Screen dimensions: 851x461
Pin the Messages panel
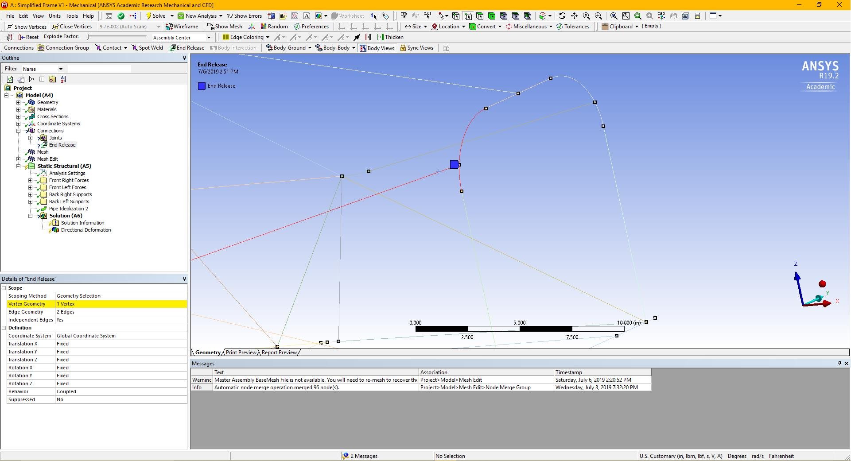[839, 363]
